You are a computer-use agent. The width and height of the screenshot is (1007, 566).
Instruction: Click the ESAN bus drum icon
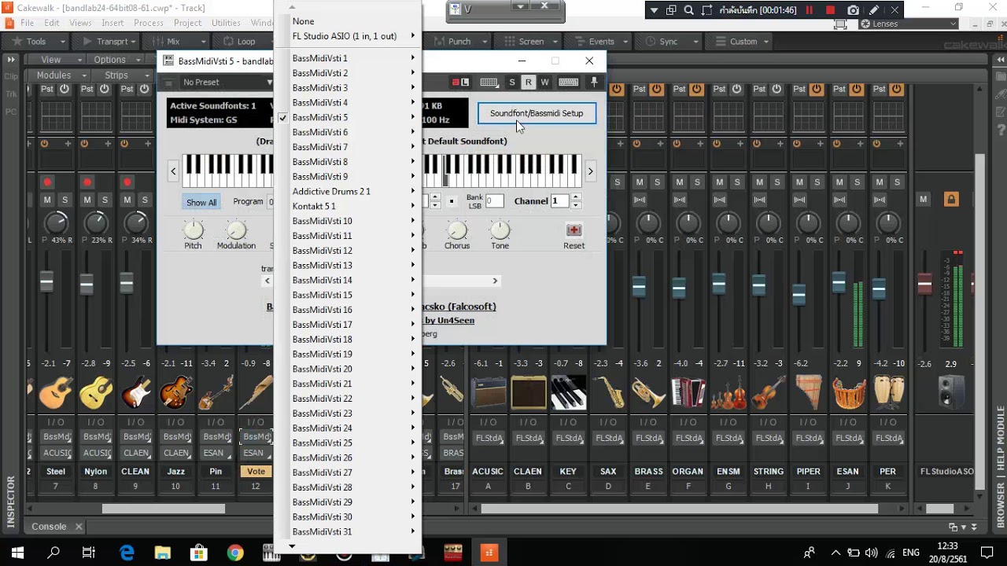click(x=849, y=393)
